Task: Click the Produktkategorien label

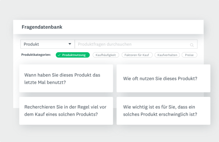Action: point(36,55)
